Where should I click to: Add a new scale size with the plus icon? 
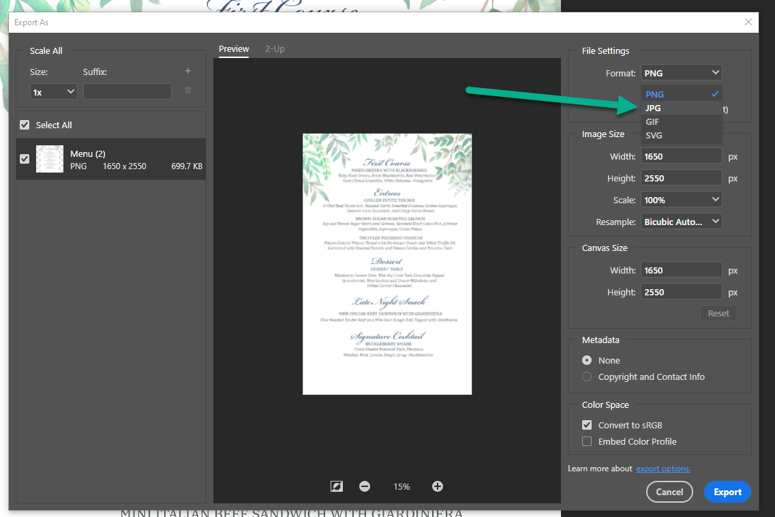tap(187, 71)
